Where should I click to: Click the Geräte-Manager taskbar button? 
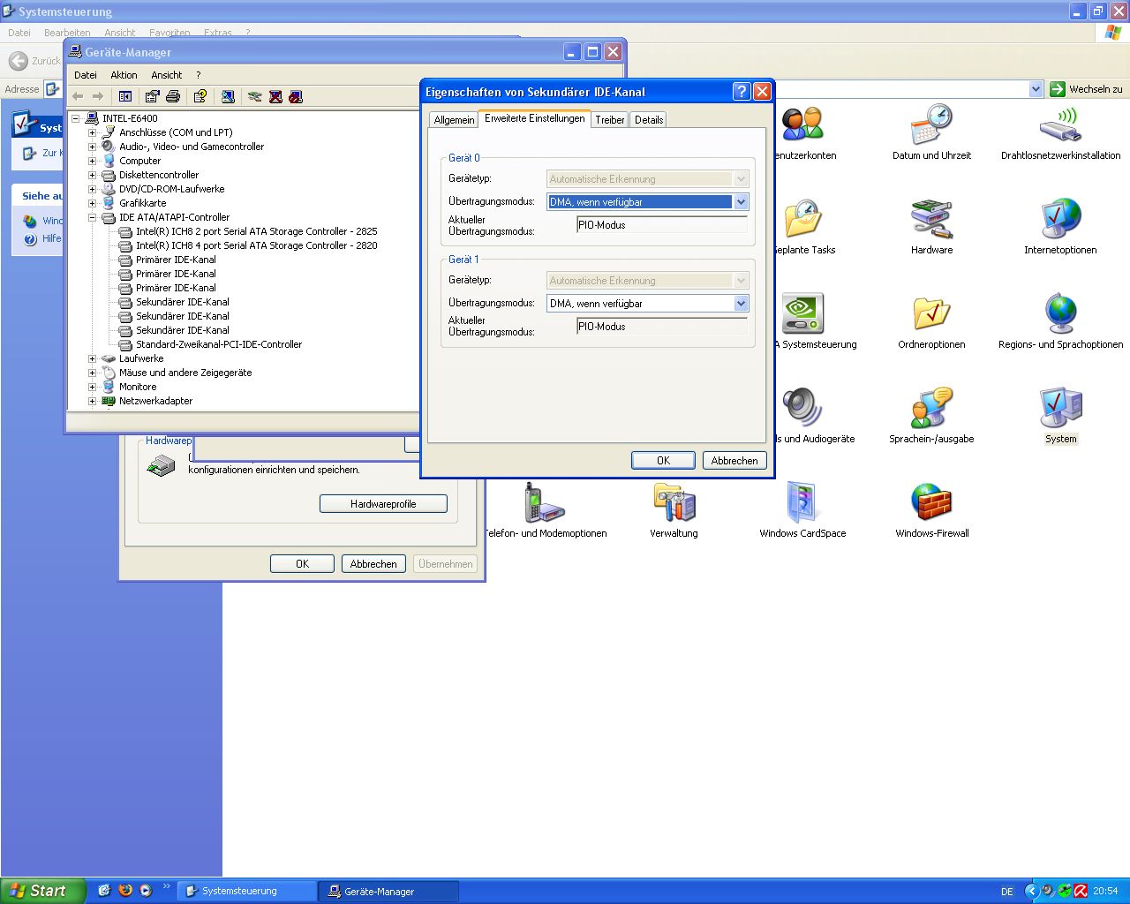(389, 891)
